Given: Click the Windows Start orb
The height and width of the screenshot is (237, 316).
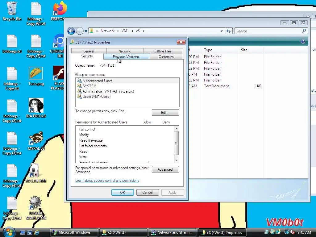Looking at the screenshot, I should coord(9,232).
